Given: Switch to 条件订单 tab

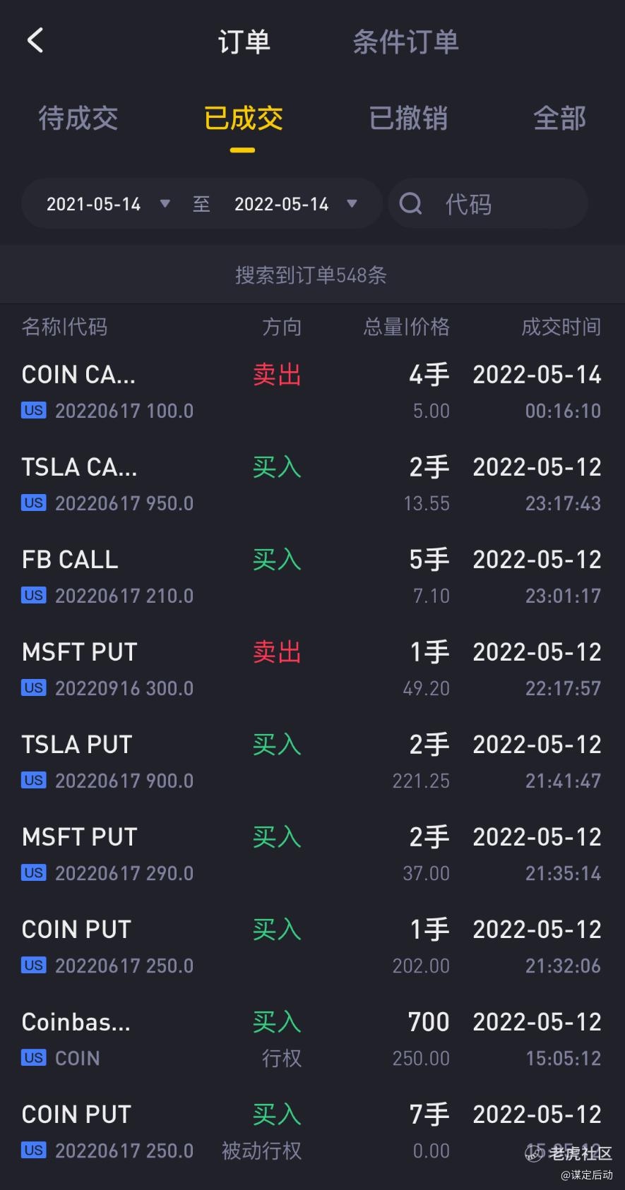Looking at the screenshot, I should point(406,42).
